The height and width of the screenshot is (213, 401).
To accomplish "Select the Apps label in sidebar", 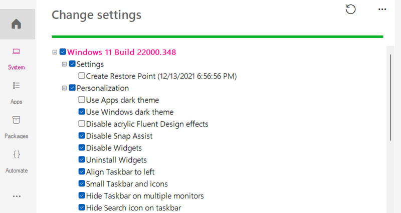I will (x=17, y=102).
